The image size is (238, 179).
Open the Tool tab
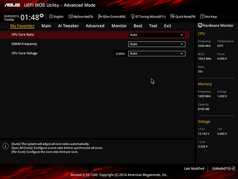coord(153,26)
